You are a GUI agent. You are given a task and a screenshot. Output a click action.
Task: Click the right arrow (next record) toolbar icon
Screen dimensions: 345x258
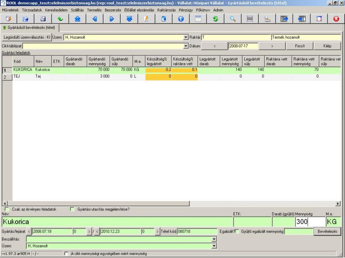coord(112,19)
